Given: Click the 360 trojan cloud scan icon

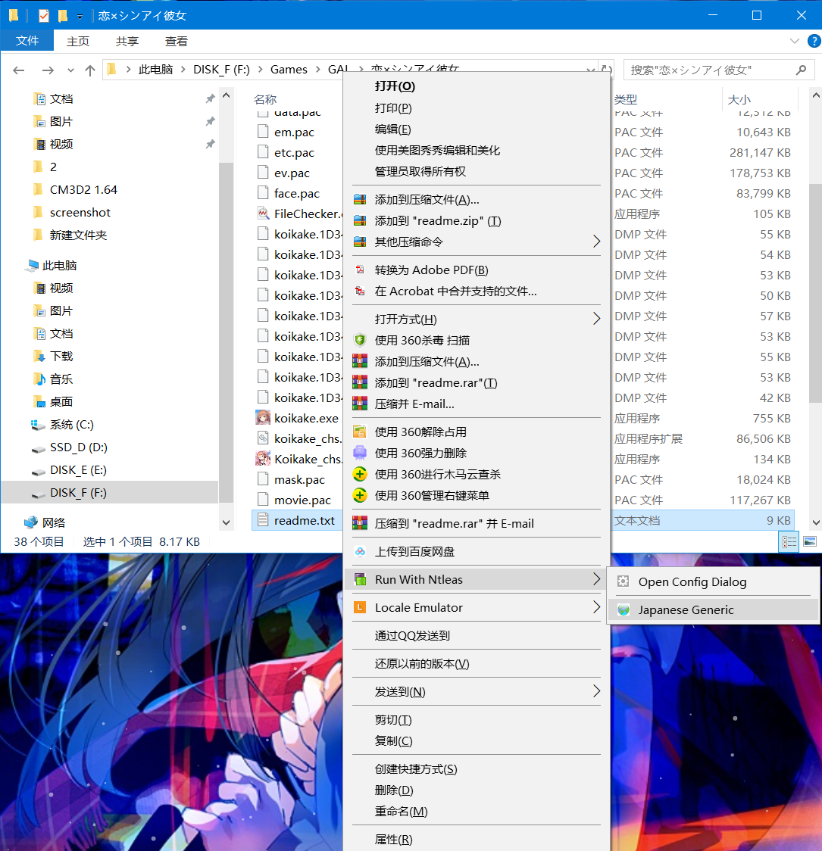Looking at the screenshot, I should coord(360,475).
